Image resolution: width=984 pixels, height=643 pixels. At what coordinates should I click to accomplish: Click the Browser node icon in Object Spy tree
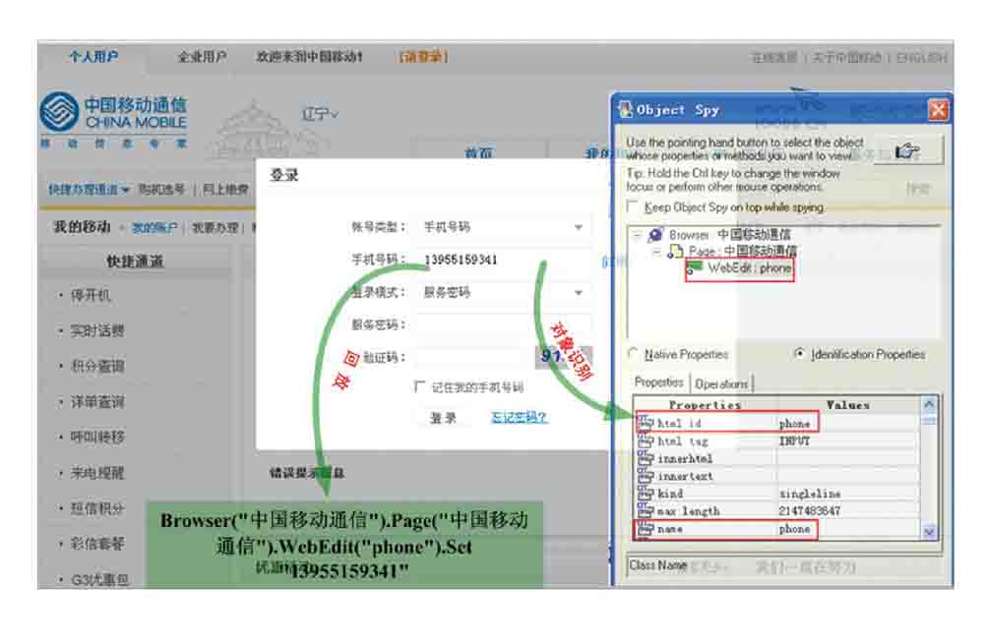pyautogui.click(x=655, y=235)
